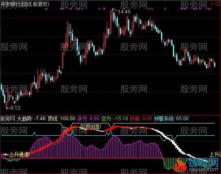The image size is (221, 174).
Task: Select the 股旁网 indicator name label
Action: 8,119
